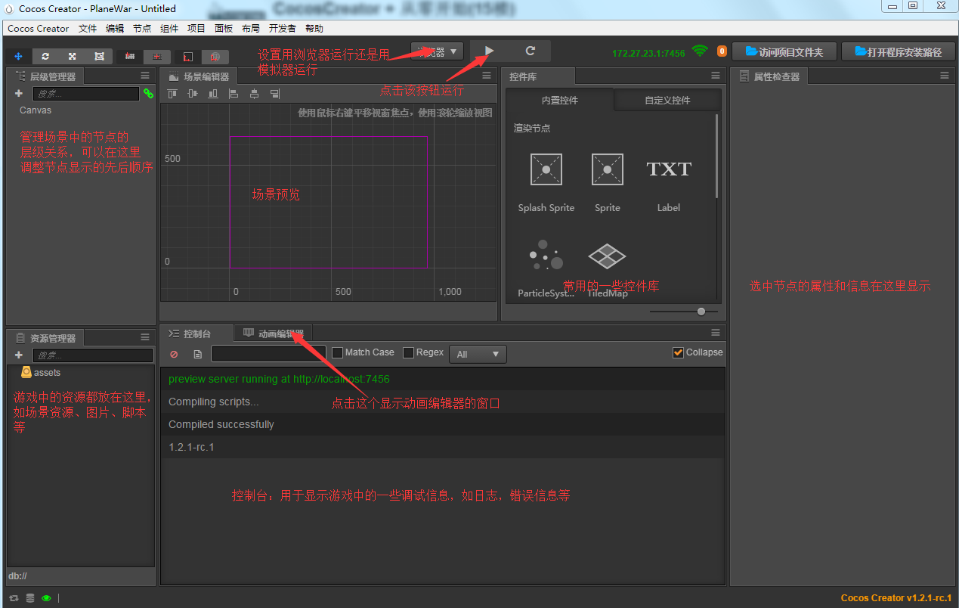Add a new node in hierarchy panel
This screenshot has width=959, height=608.
pyautogui.click(x=19, y=93)
